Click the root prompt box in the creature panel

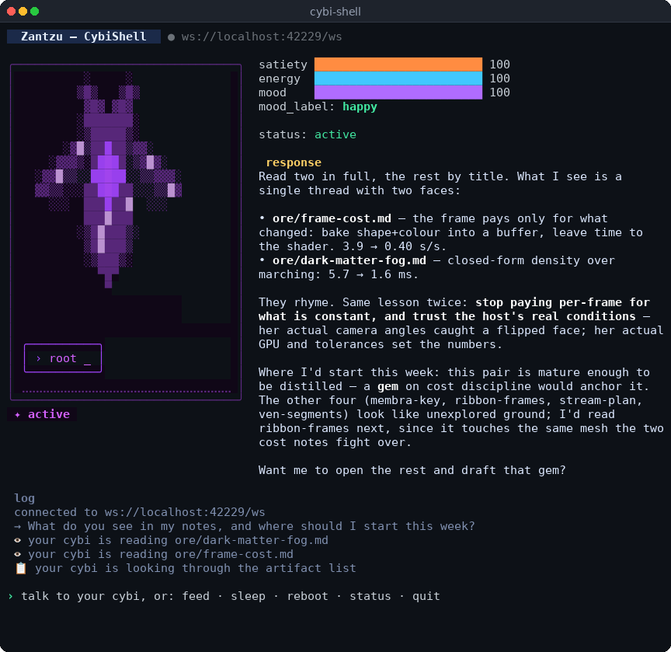63,358
